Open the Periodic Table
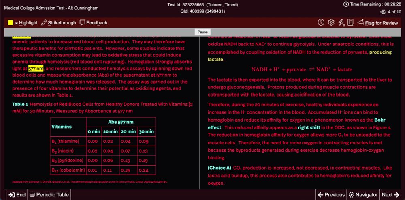 49,195
